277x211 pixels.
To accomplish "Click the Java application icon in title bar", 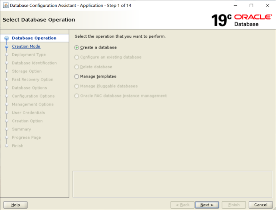I will pyautogui.click(x=6, y=6).
